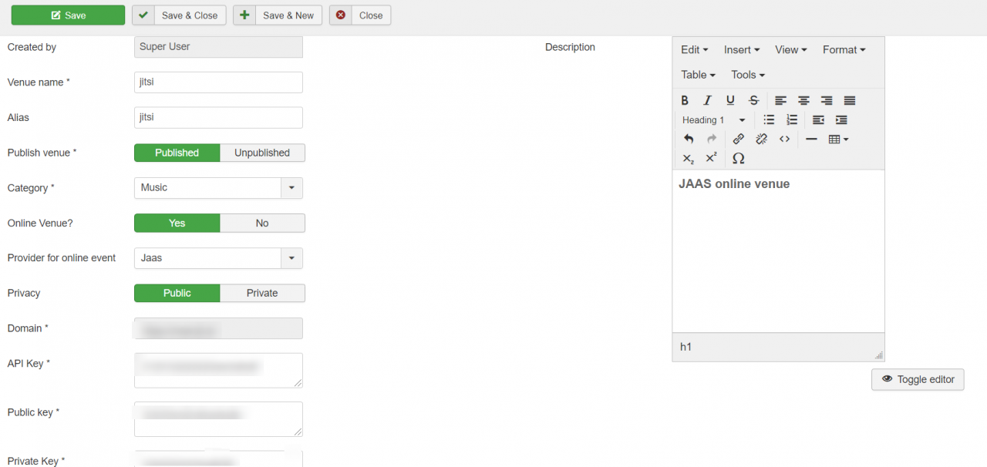Insert a bullet list
This screenshot has height=467, width=987.
[x=769, y=120]
